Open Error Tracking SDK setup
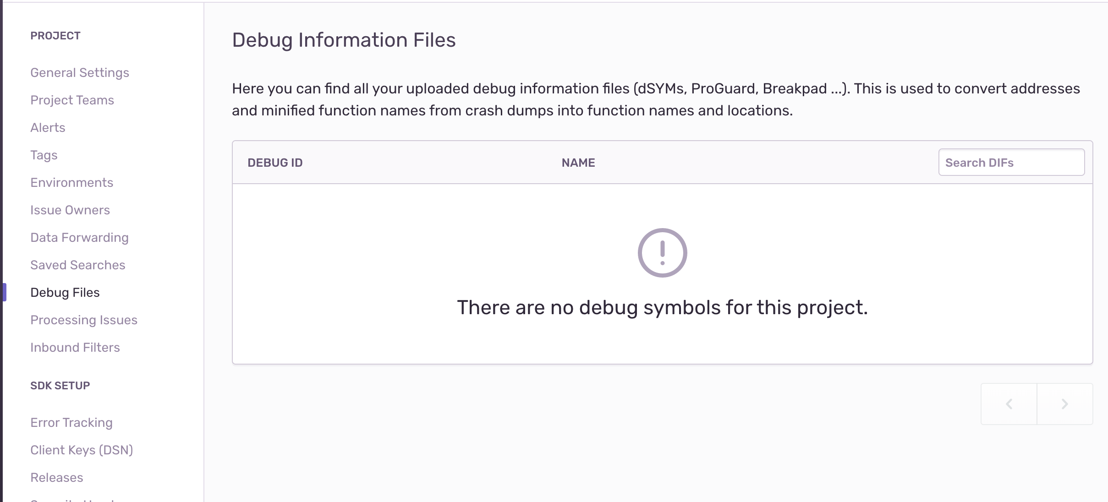This screenshot has width=1108, height=502. coord(71,423)
